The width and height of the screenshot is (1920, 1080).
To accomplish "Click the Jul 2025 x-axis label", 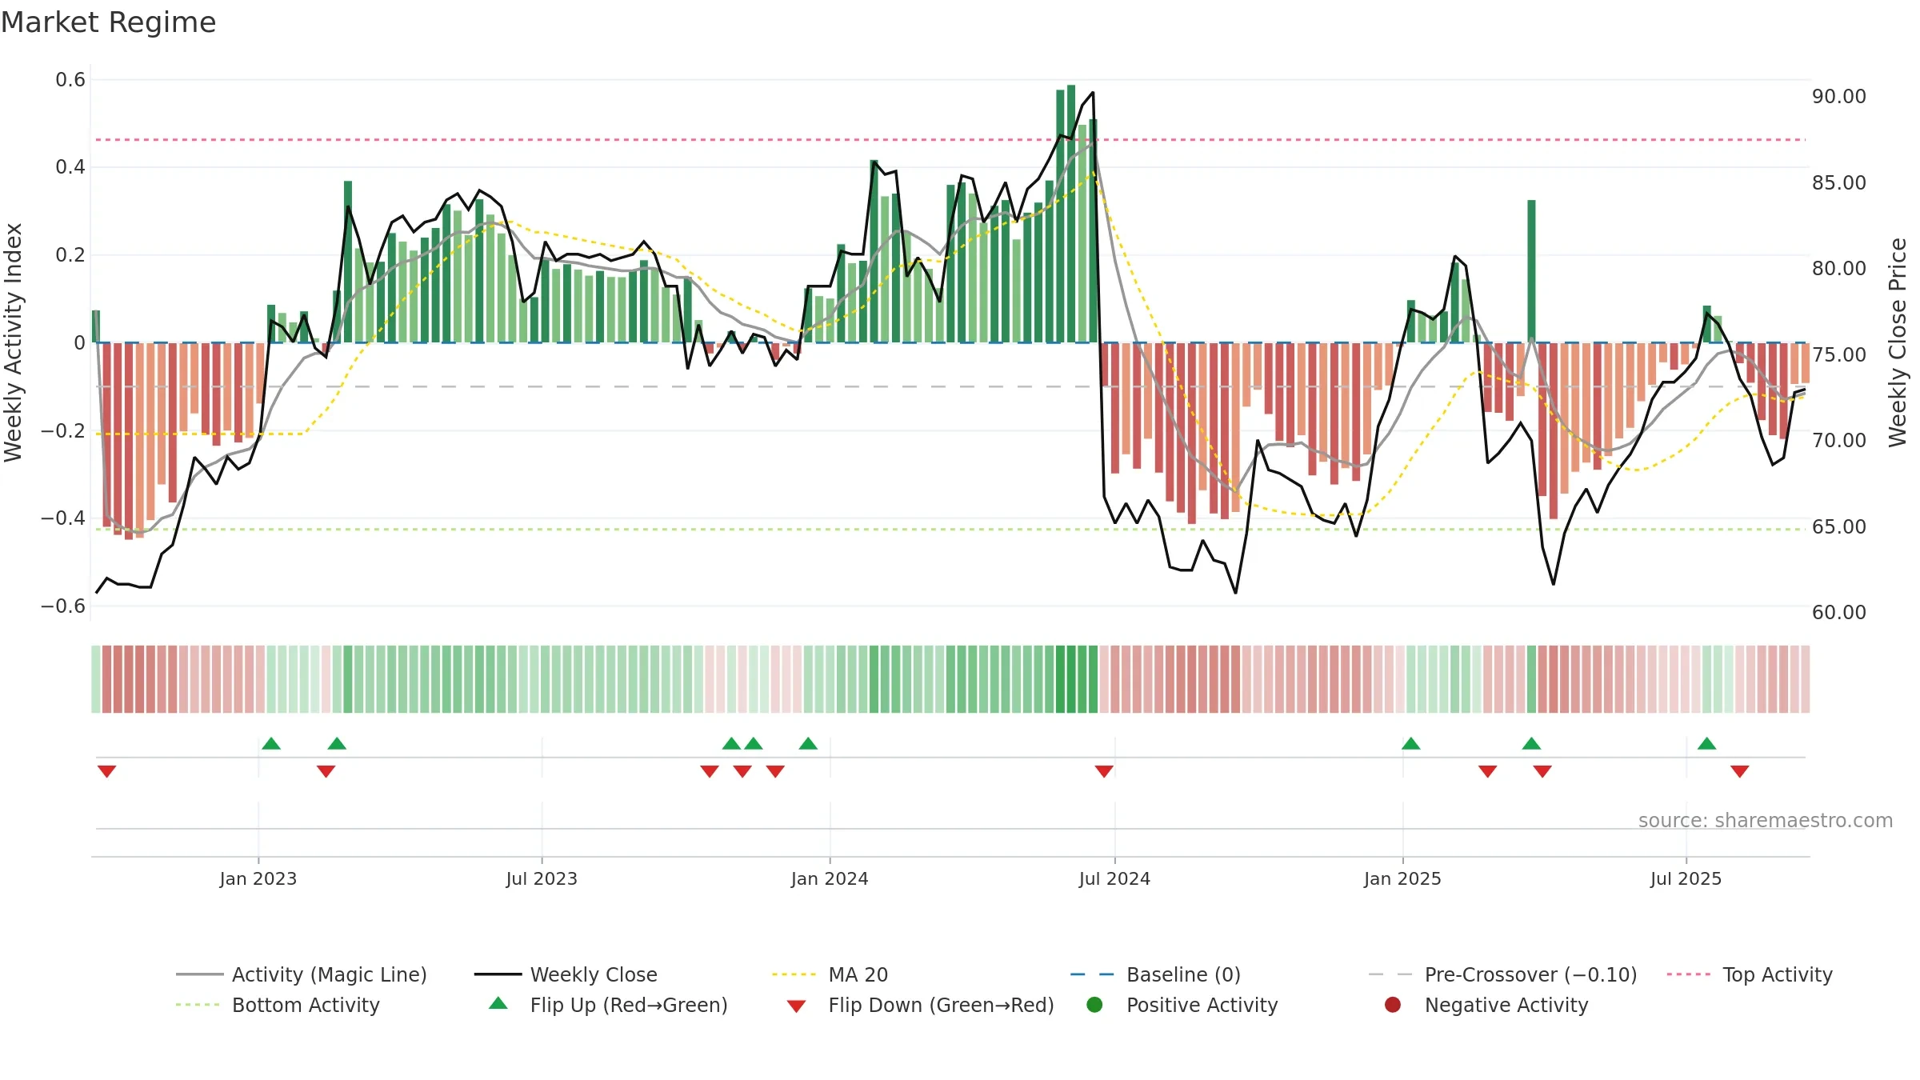I will (1686, 878).
